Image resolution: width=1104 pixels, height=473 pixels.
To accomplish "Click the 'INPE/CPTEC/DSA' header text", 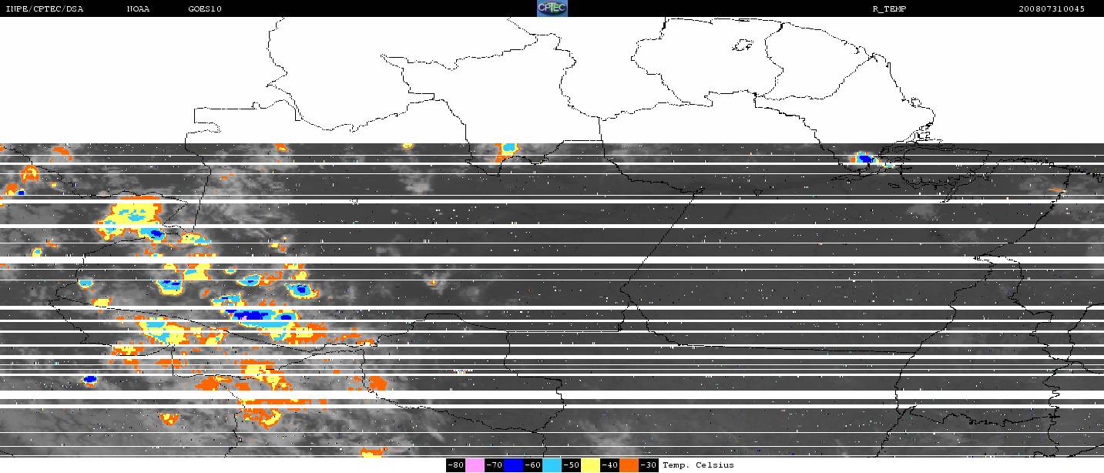I will click(x=44, y=9).
